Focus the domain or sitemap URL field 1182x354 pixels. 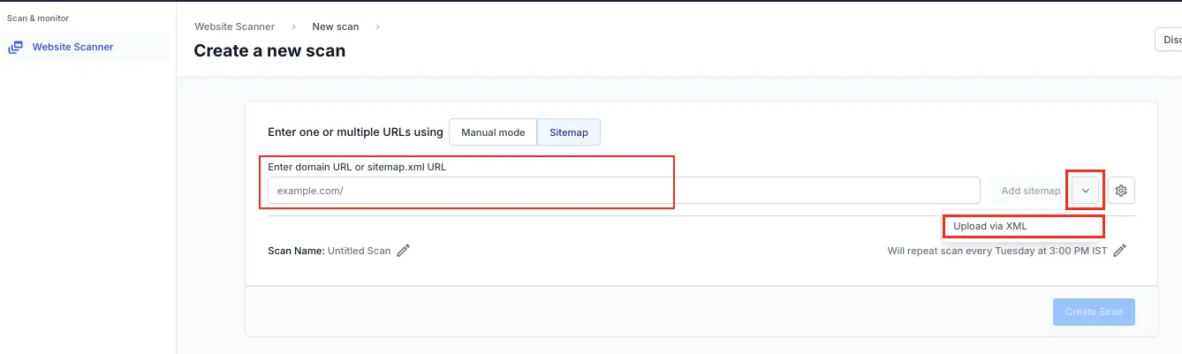[x=623, y=191]
